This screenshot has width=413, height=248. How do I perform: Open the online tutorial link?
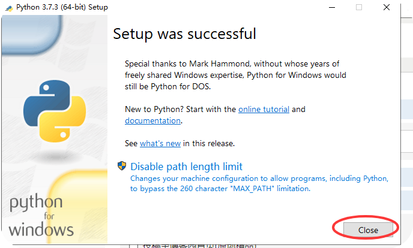[x=264, y=110]
